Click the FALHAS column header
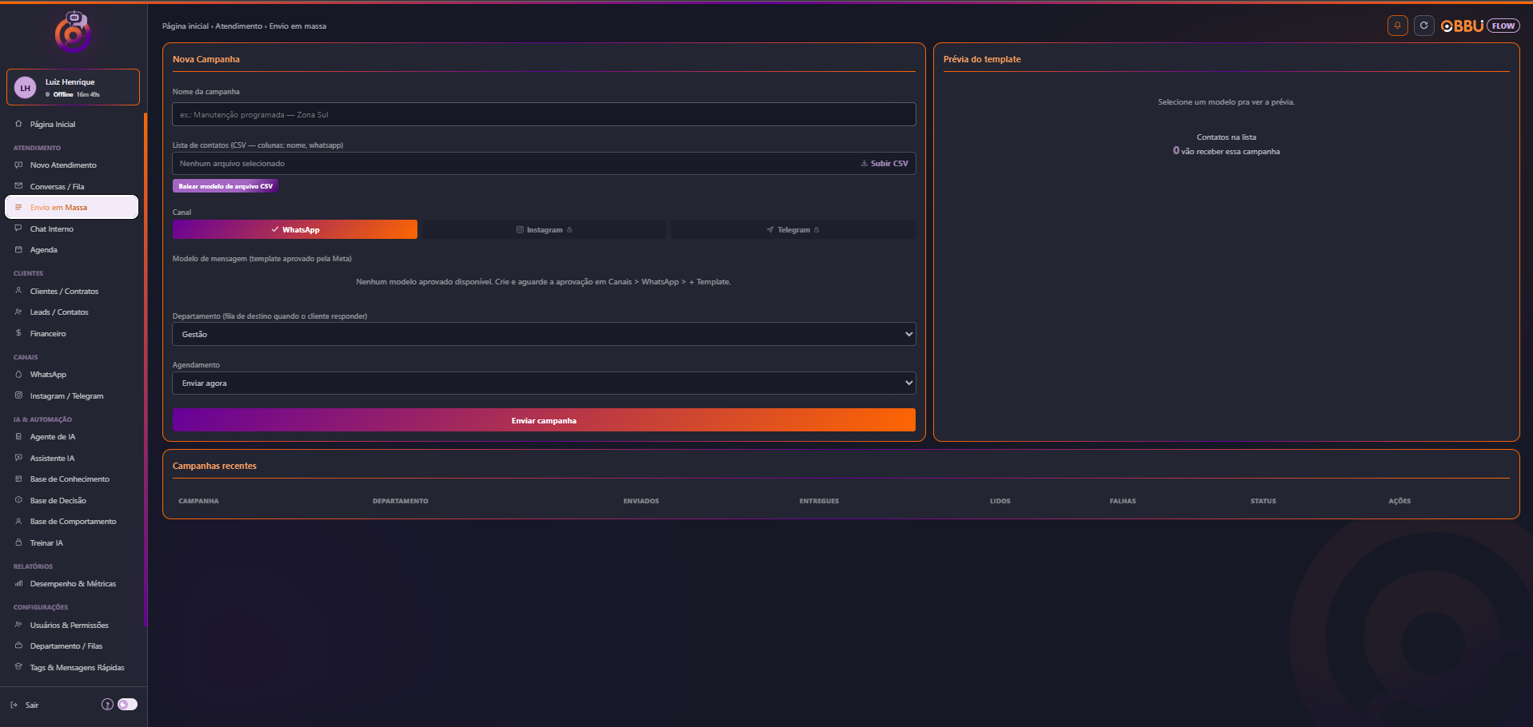 (1123, 501)
